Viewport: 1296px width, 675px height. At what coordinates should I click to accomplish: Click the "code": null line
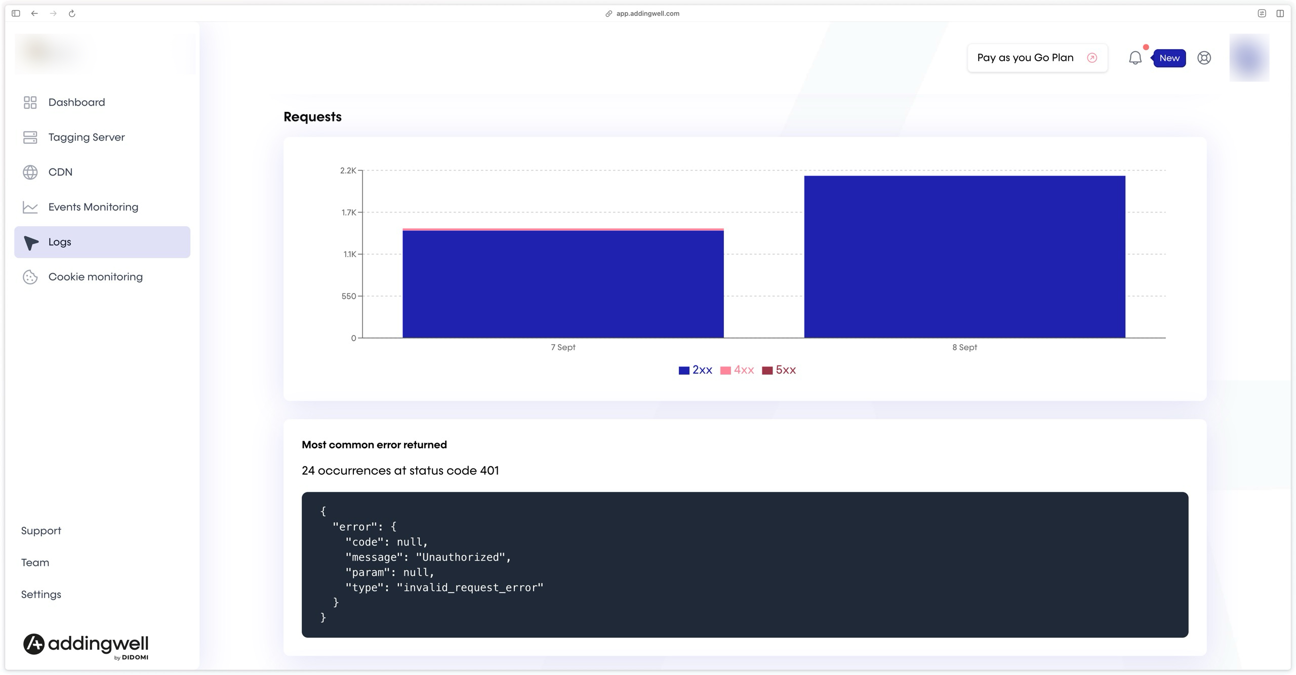coord(387,542)
